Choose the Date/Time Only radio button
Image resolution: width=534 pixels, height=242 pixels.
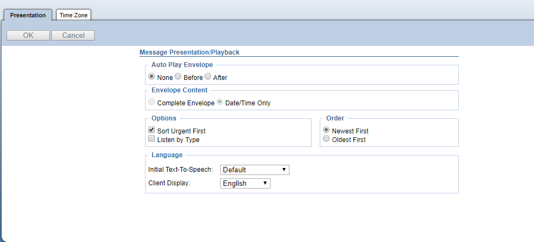pos(220,102)
